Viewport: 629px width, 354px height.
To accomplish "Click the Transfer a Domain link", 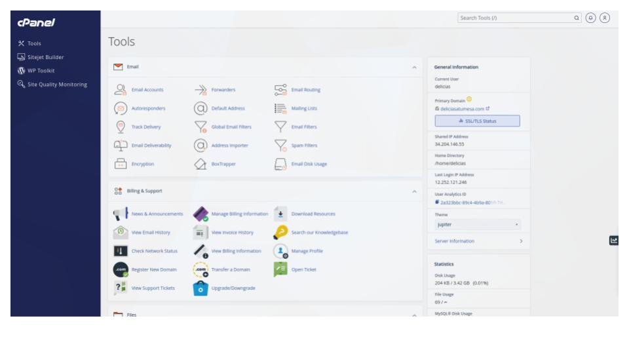I will point(231,269).
